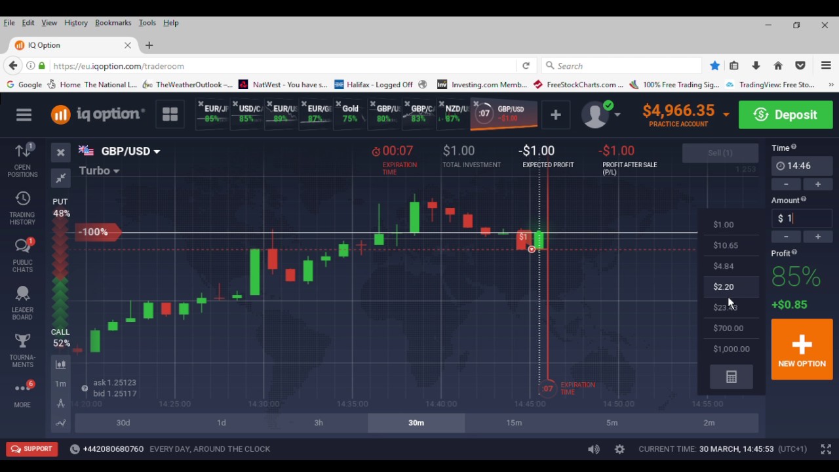Open the More sidebar menu
Viewport: 839px width, 472px height.
[22, 393]
